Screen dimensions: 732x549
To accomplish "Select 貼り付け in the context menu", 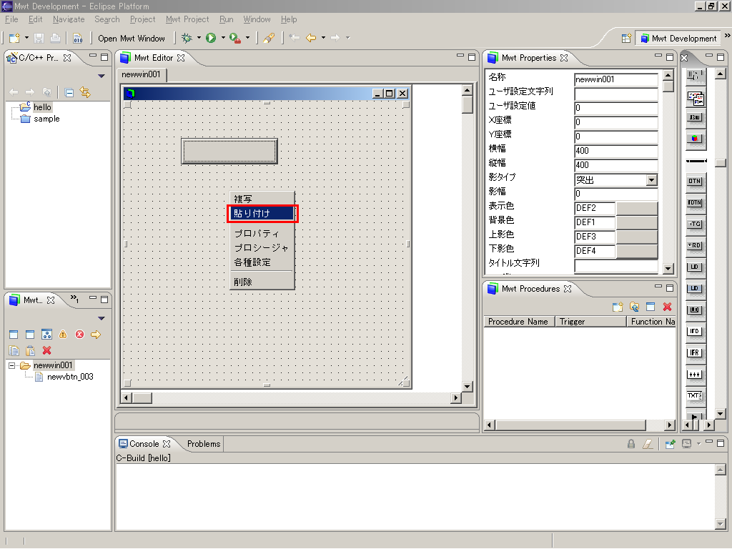I will coord(262,213).
